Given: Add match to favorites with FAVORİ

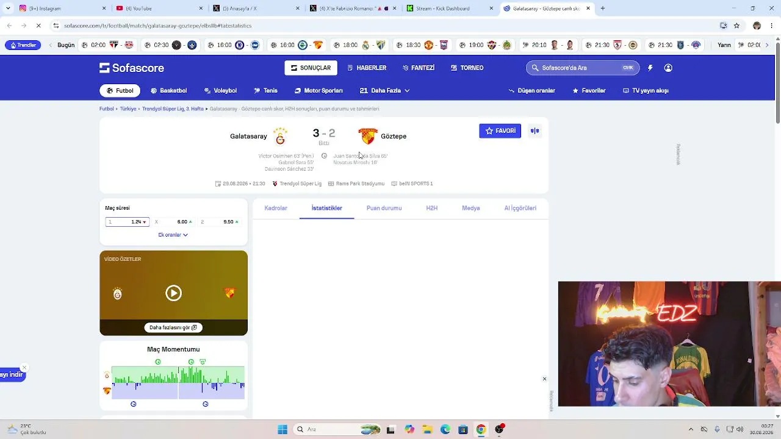Looking at the screenshot, I should tap(500, 130).
